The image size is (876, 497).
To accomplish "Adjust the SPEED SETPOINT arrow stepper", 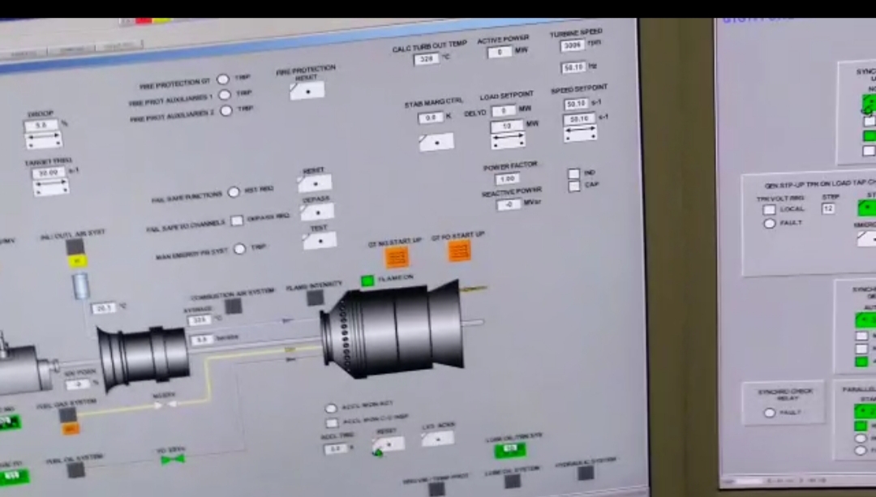I will pos(580,132).
